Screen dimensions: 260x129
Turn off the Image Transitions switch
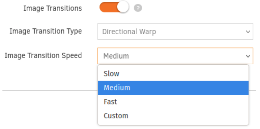click(114, 7)
